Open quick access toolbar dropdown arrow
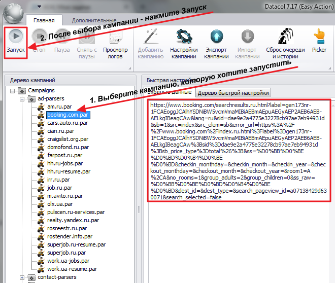The width and height of the screenshot is (335, 283). click(39, 7)
